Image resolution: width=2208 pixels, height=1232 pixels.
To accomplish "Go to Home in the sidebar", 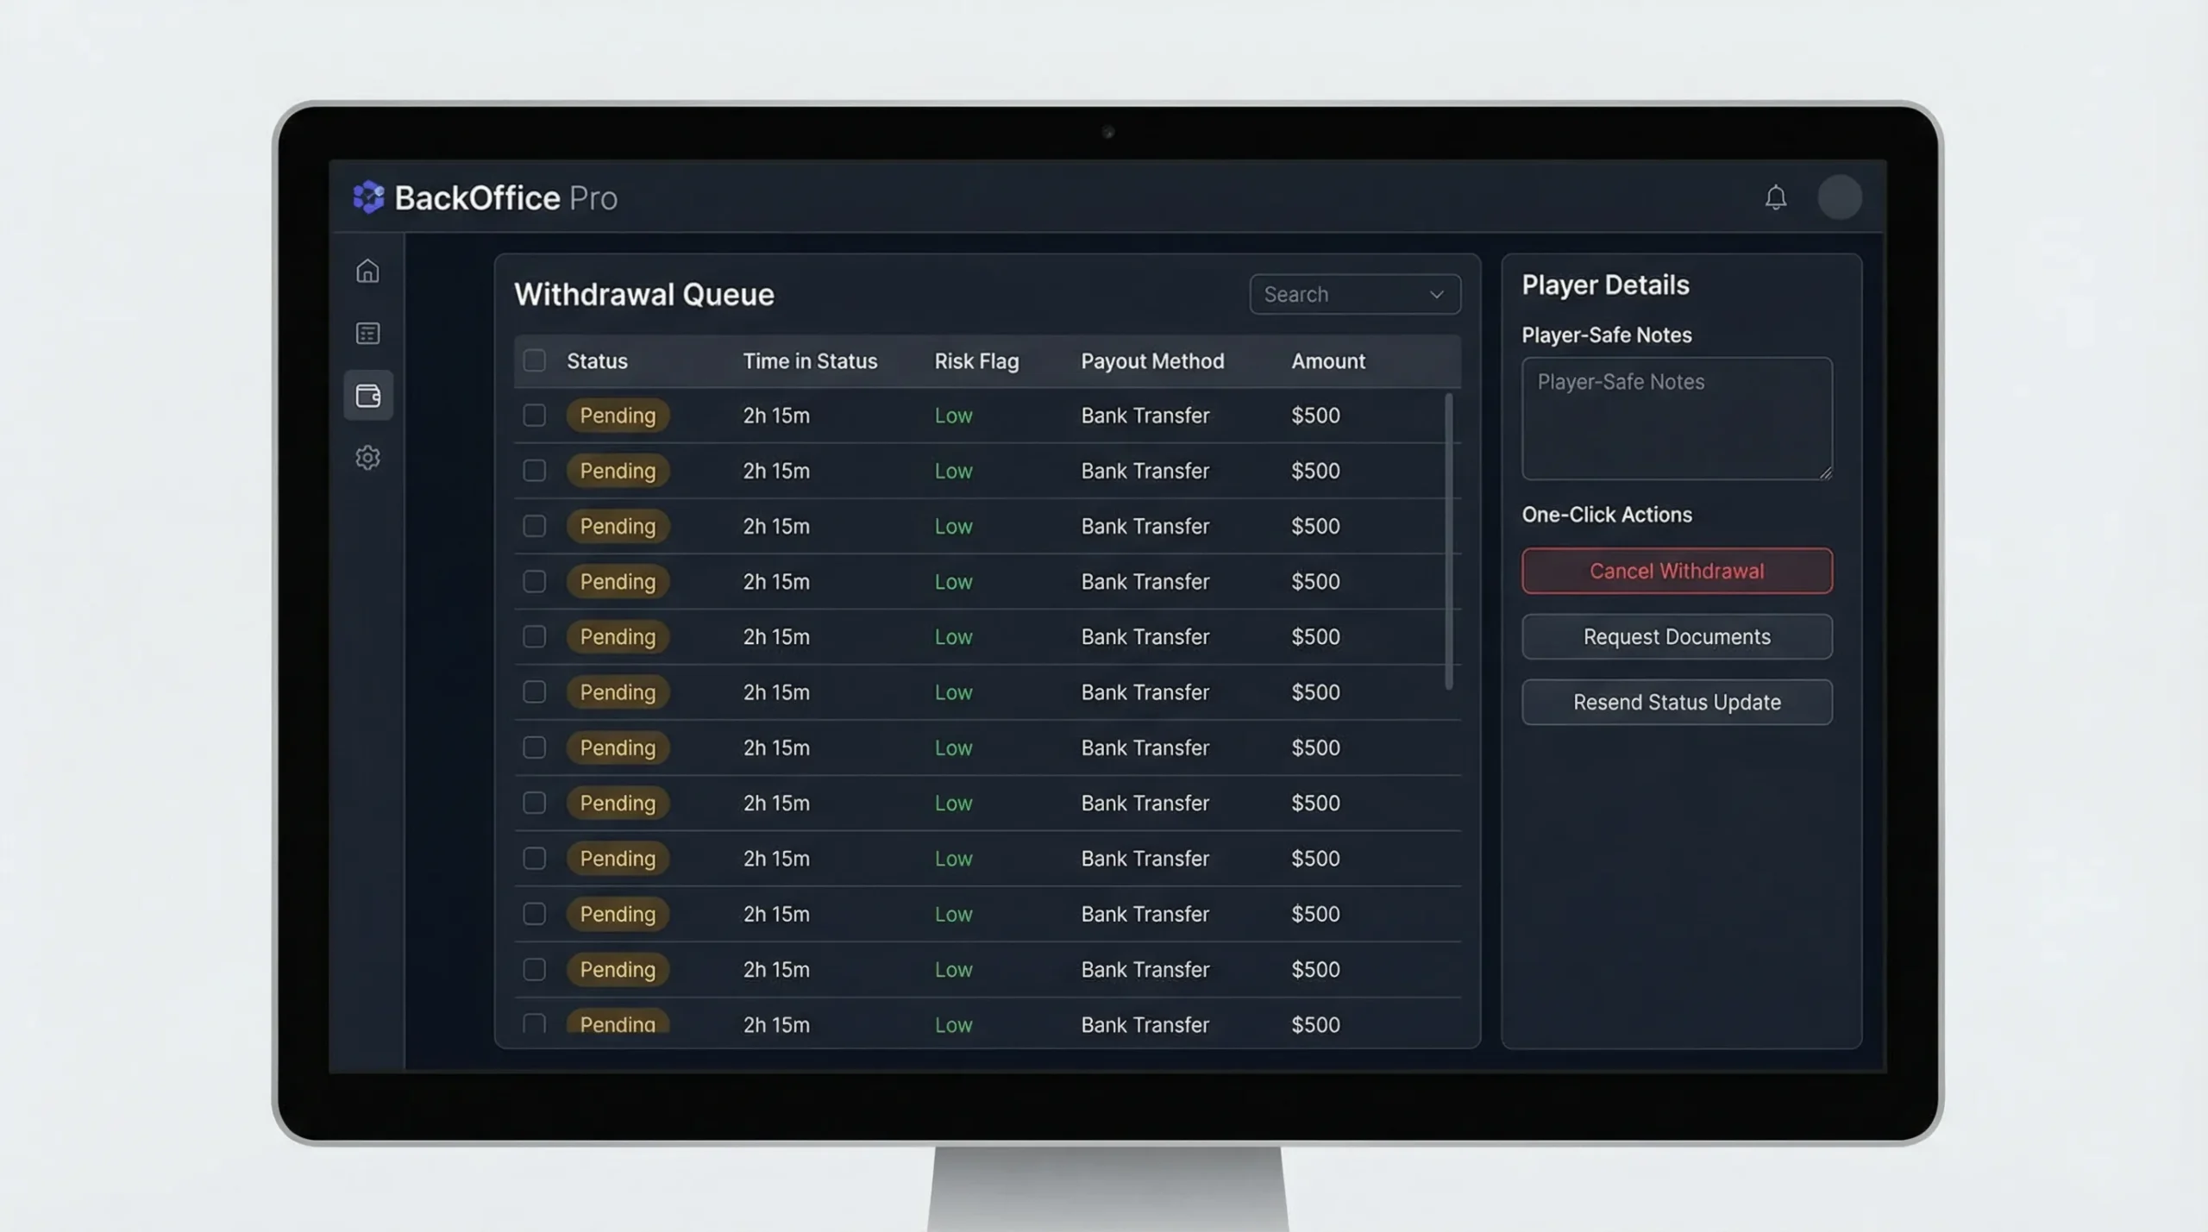I will click(367, 271).
